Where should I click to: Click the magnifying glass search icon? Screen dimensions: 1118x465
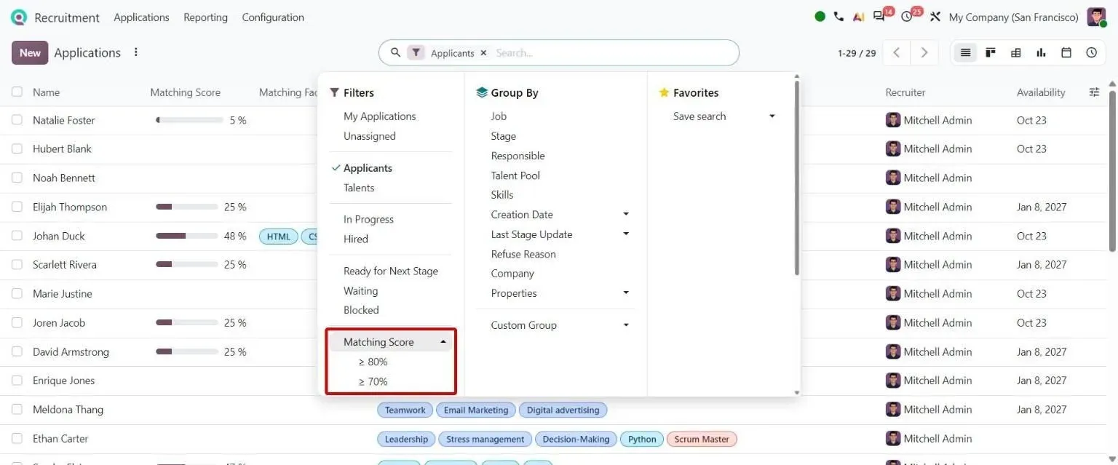[x=396, y=52]
